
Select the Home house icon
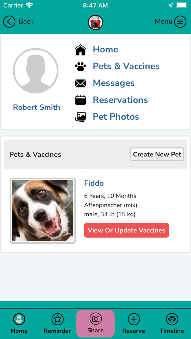pyautogui.click(x=80, y=49)
